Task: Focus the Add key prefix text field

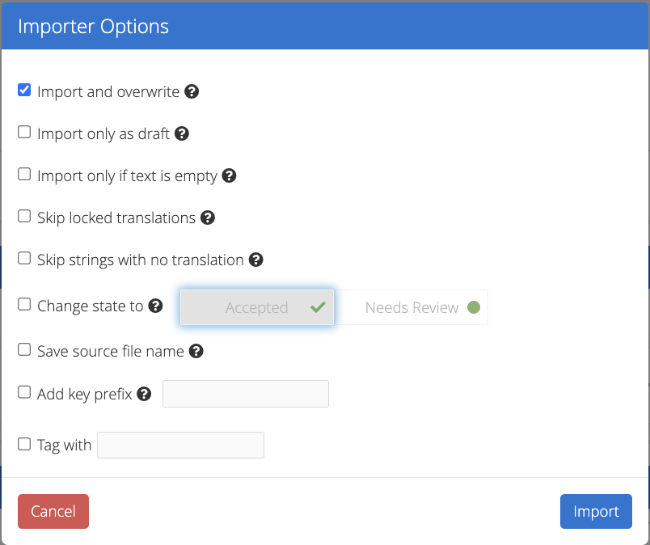Action: pos(246,394)
